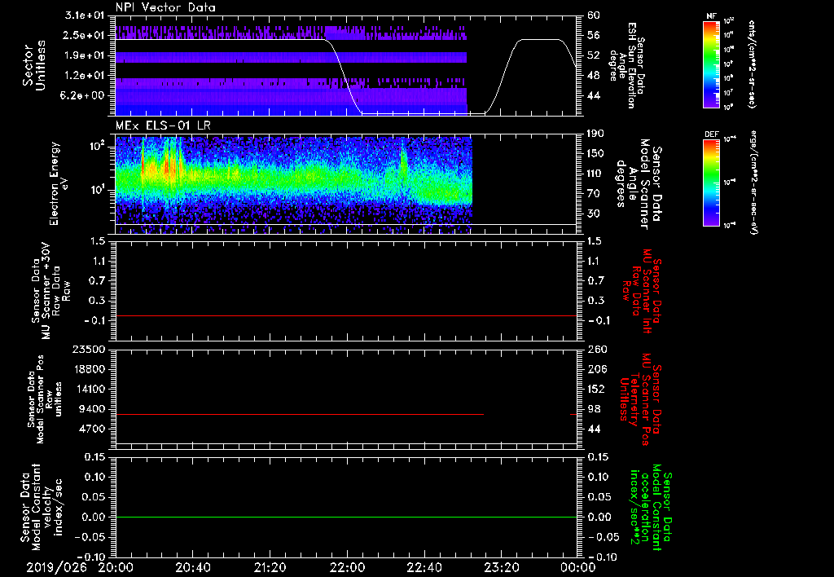Click the '260' telemetry right axis tick
The height and width of the screenshot is (577, 834).
(597, 349)
